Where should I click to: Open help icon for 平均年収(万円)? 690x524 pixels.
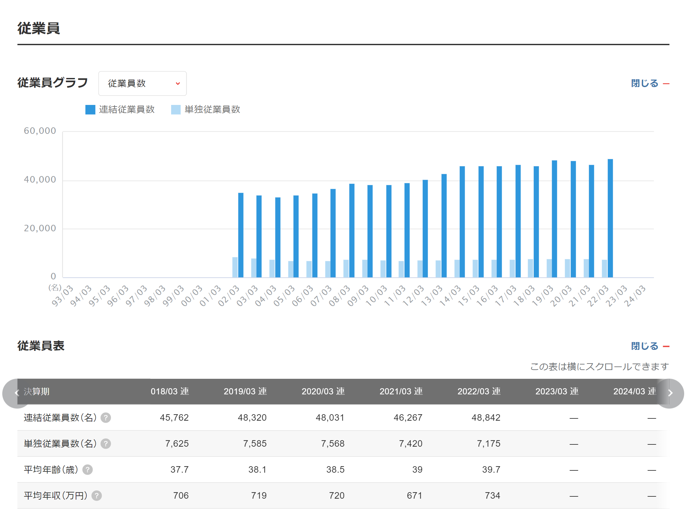[96, 495]
